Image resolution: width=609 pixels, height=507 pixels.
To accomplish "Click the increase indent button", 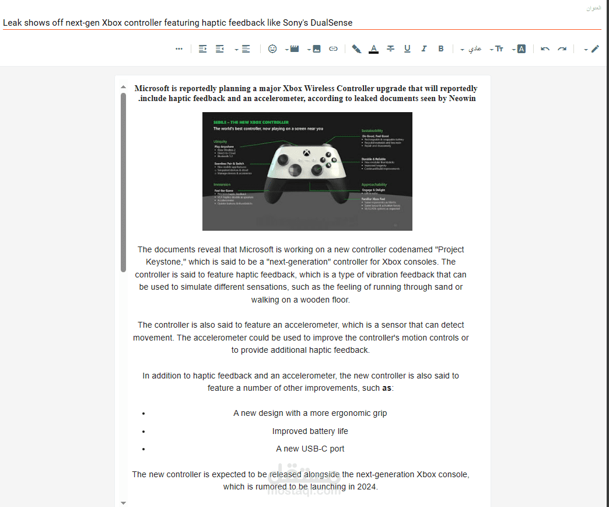I will coord(202,48).
